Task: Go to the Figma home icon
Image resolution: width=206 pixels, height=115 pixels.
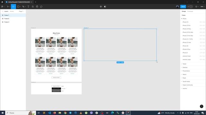Action: coord(2,2)
